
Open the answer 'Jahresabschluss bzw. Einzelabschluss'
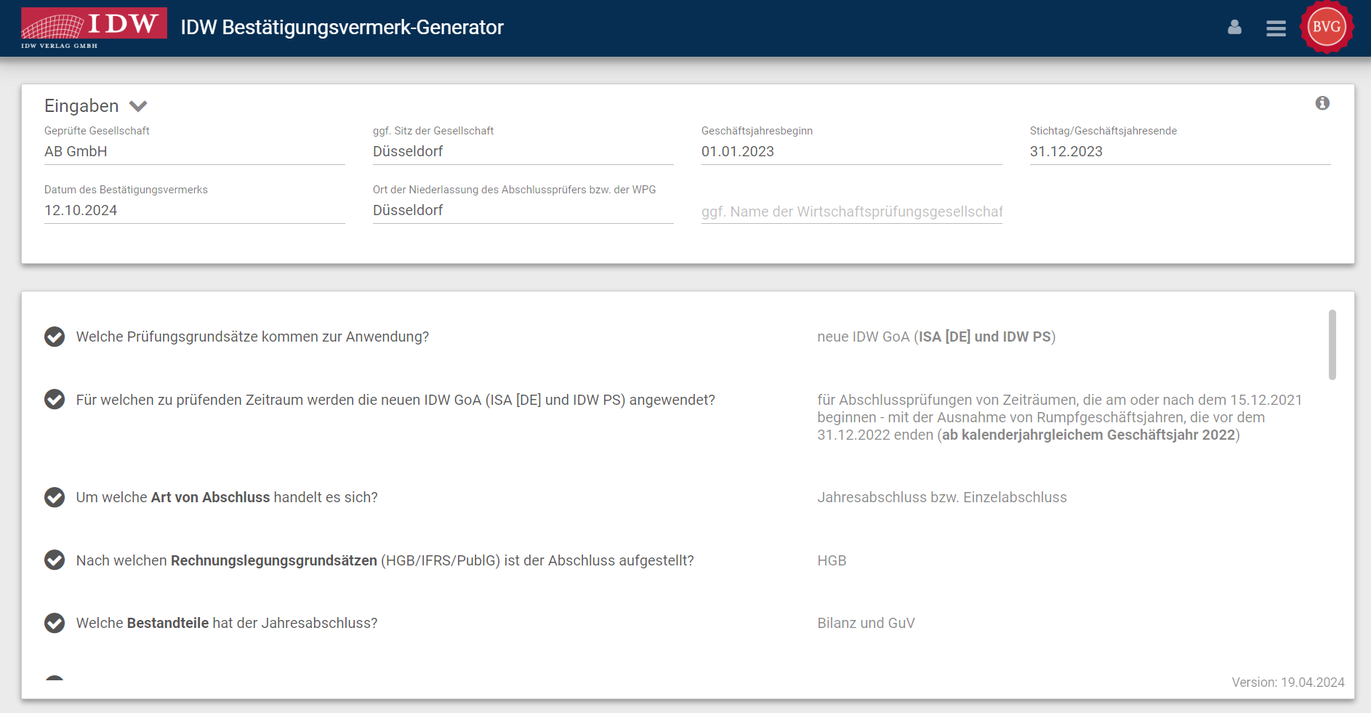coord(942,497)
